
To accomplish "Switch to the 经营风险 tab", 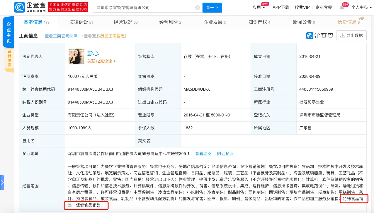I will pyautogui.click(x=170, y=22).
